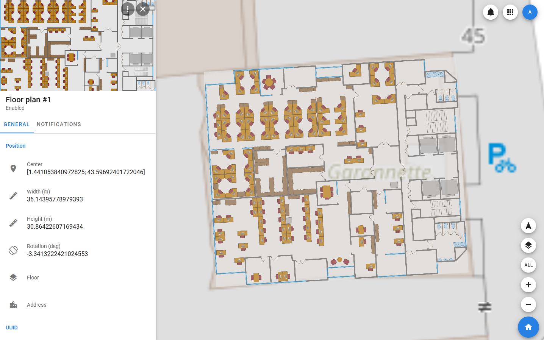The height and width of the screenshot is (340, 544).
Task: Open the notifications bell icon
Action: coord(491,12)
